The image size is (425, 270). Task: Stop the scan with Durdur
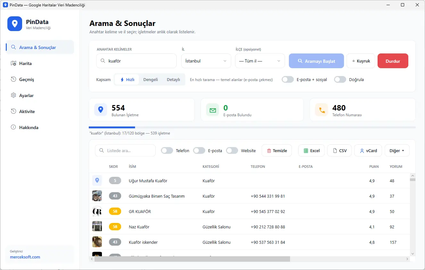(x=393, y=61)
